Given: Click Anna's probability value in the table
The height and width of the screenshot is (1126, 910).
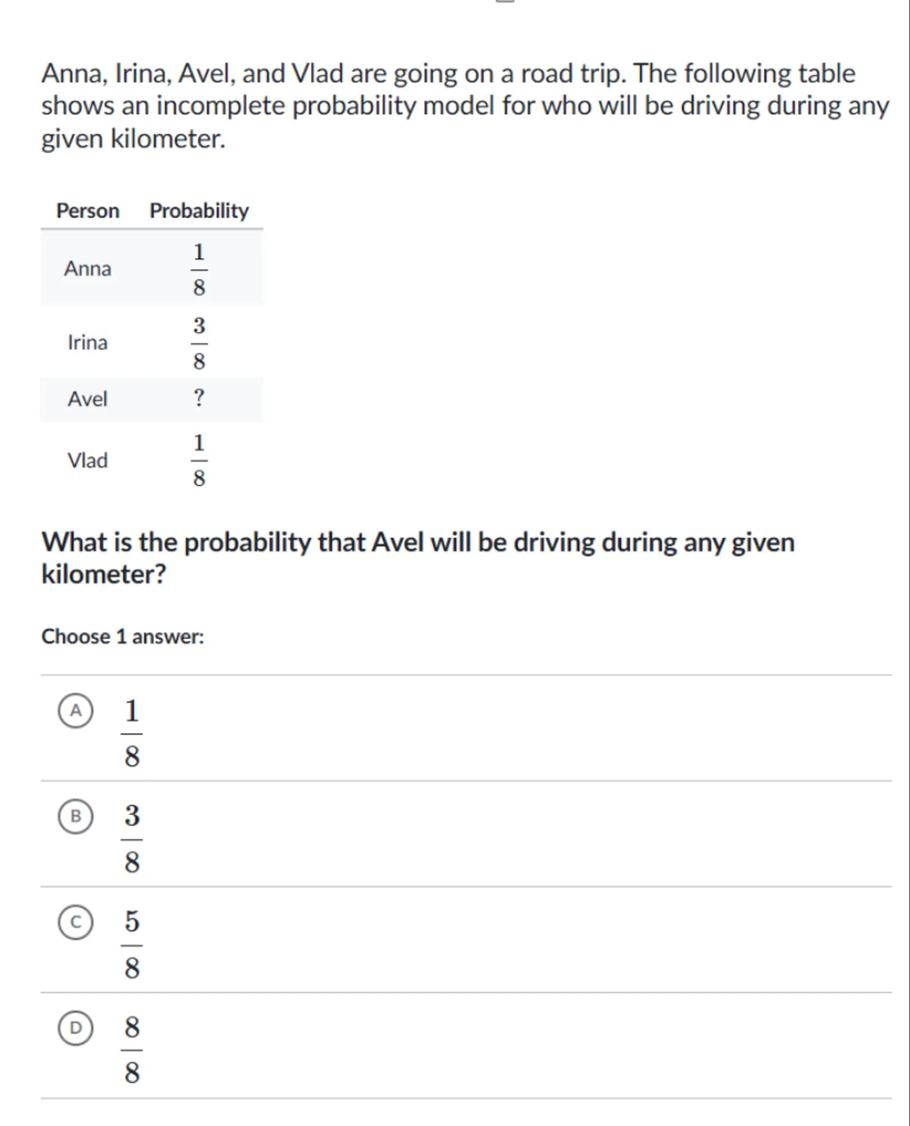Looking at the screenshot, I should pyautogui.click(x=199, y=269).
